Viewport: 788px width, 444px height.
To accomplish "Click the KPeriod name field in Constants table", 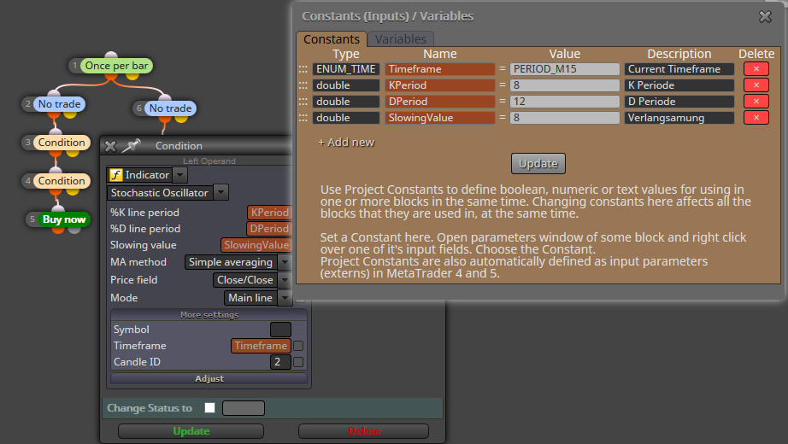I will pos(440,85).
